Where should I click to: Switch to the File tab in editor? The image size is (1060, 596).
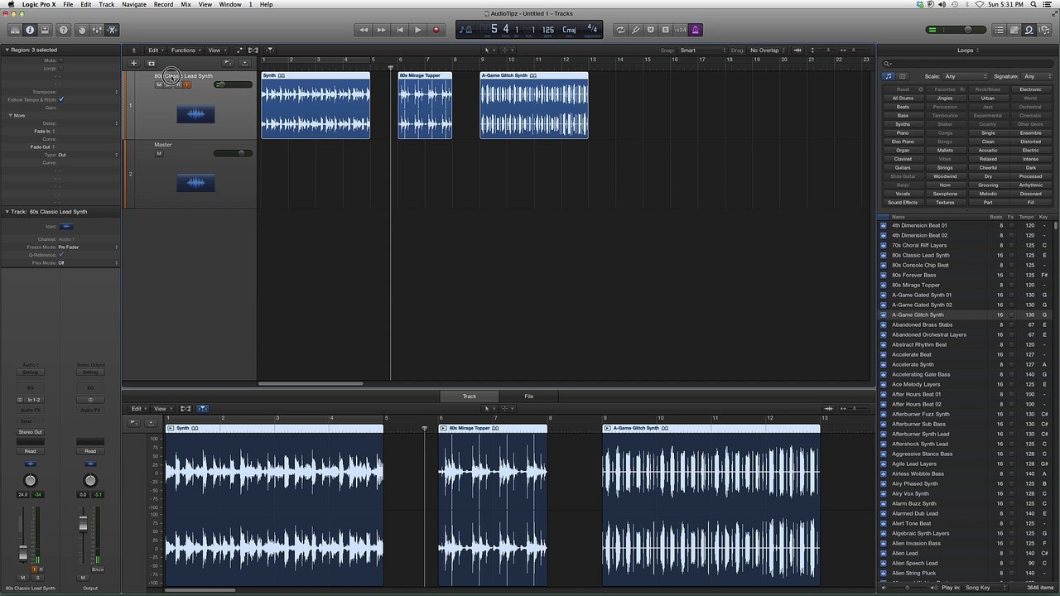tap(528, 397)
